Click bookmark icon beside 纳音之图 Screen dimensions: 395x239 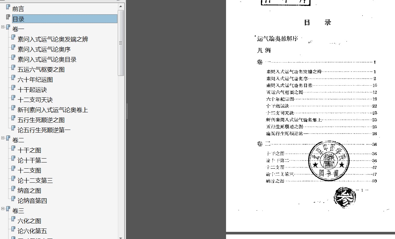click(x=13, y=189)
